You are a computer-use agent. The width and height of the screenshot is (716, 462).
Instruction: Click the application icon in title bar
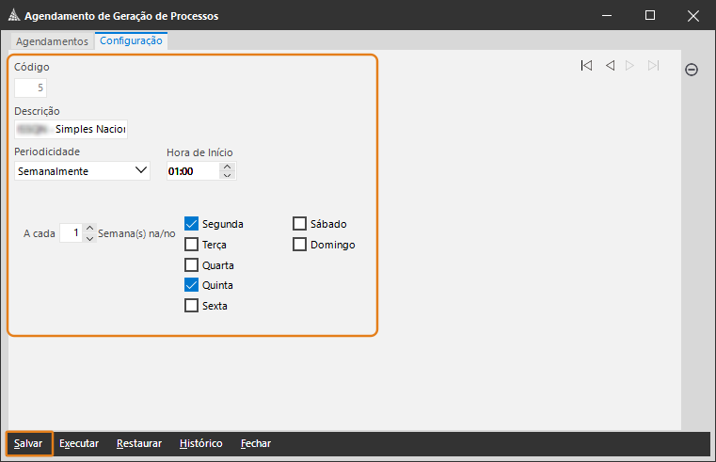click(12, 16)
